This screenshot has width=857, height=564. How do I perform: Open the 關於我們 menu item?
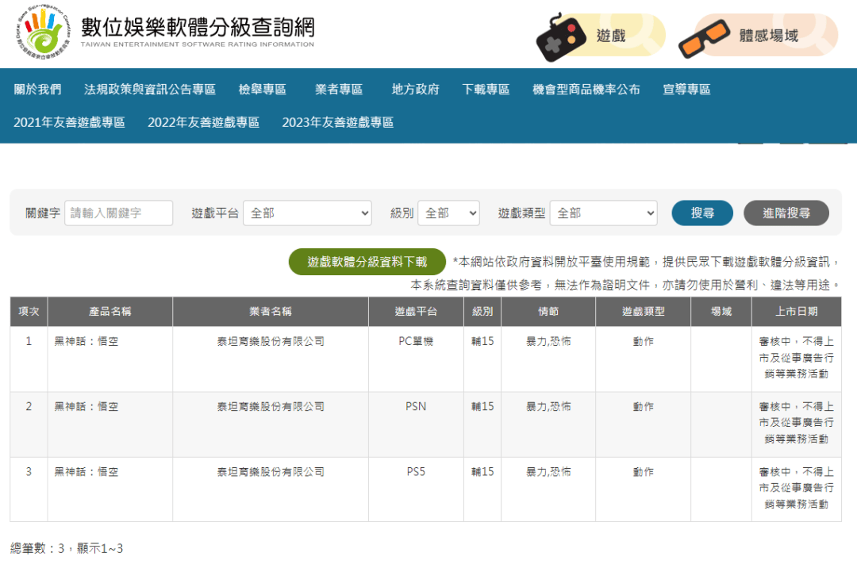[x=37, y=90]
